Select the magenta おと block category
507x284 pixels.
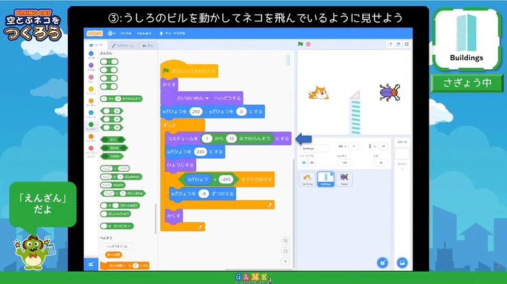[x=91, y=79]
